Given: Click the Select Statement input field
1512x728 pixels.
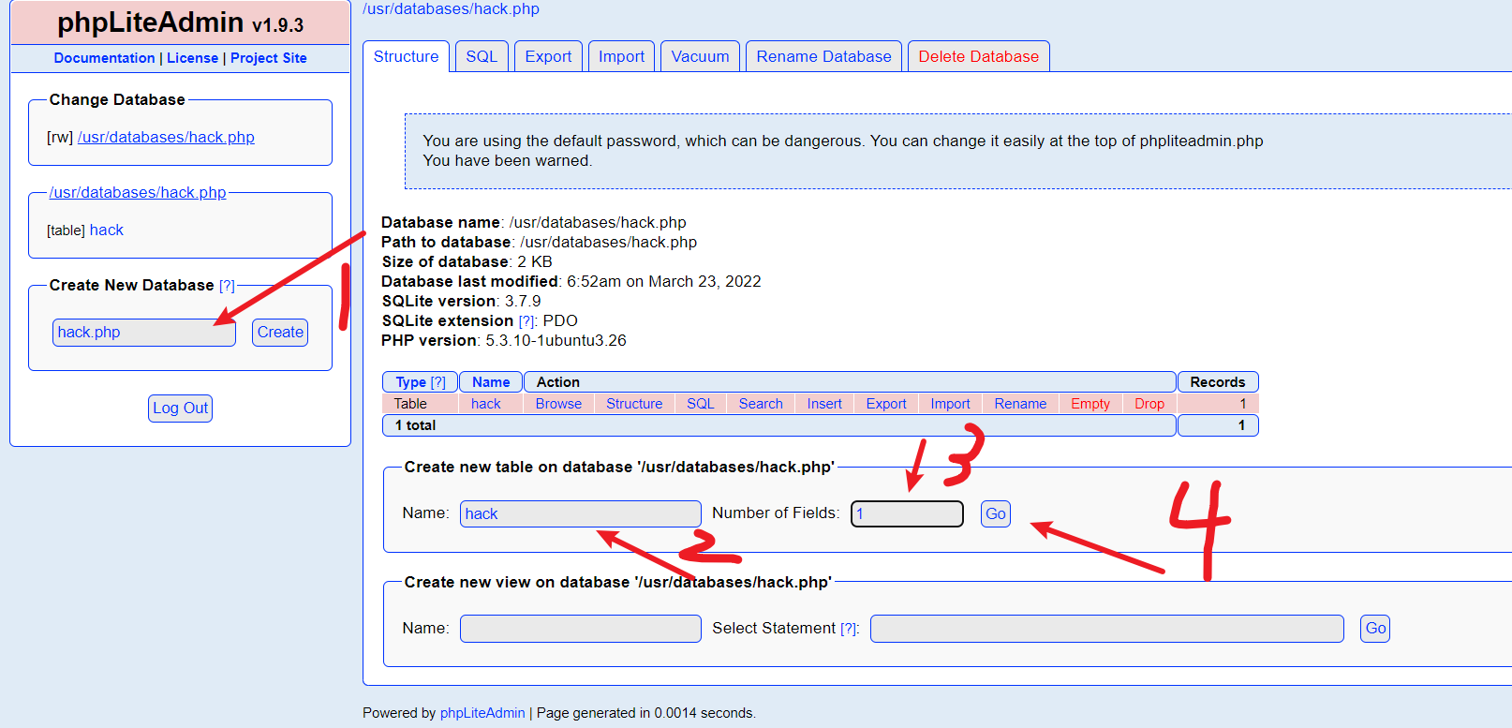Looking at the screenshot, I should click(x=1106, y=629).
